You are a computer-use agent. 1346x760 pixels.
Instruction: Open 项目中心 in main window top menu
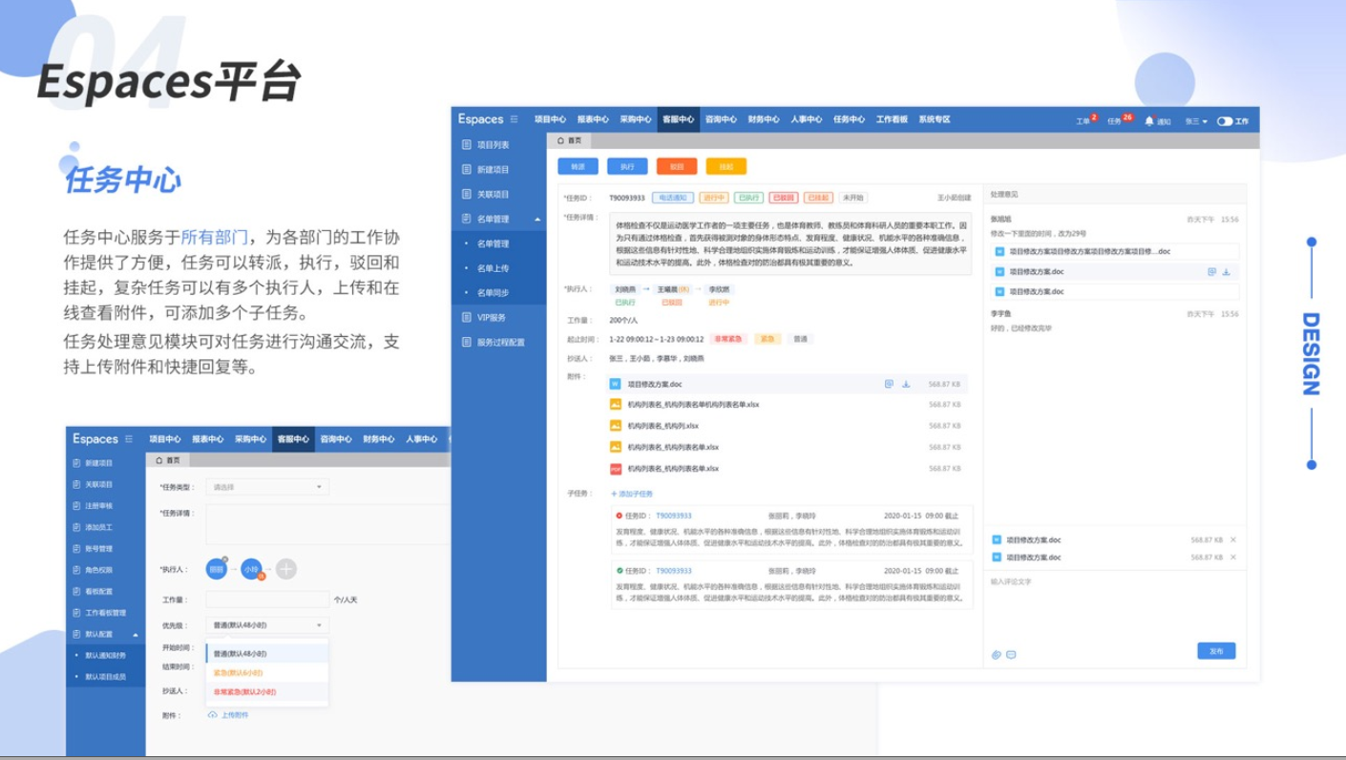tap(551, 119)
